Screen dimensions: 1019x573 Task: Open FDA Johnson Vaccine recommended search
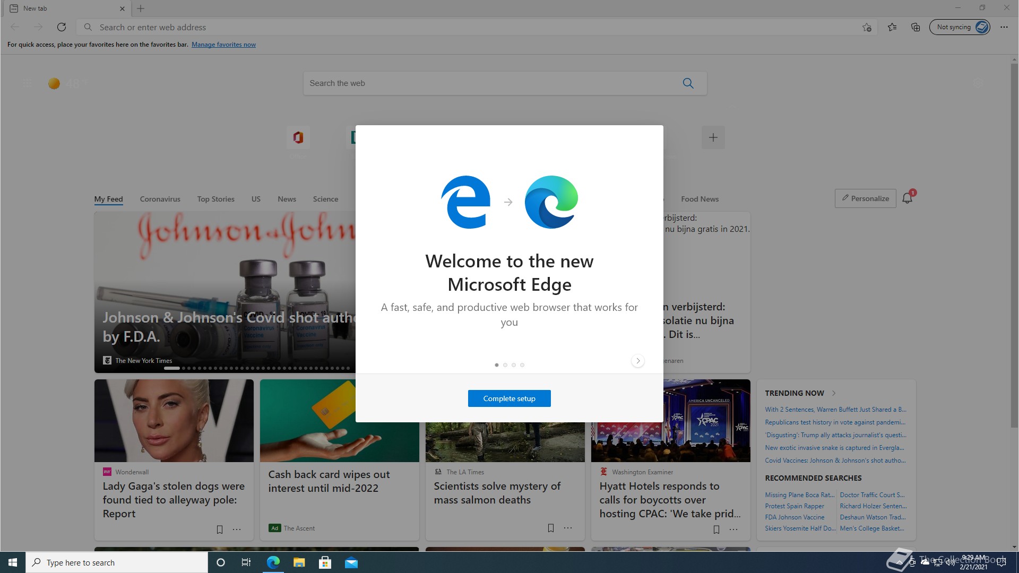(x=795, y=517)
